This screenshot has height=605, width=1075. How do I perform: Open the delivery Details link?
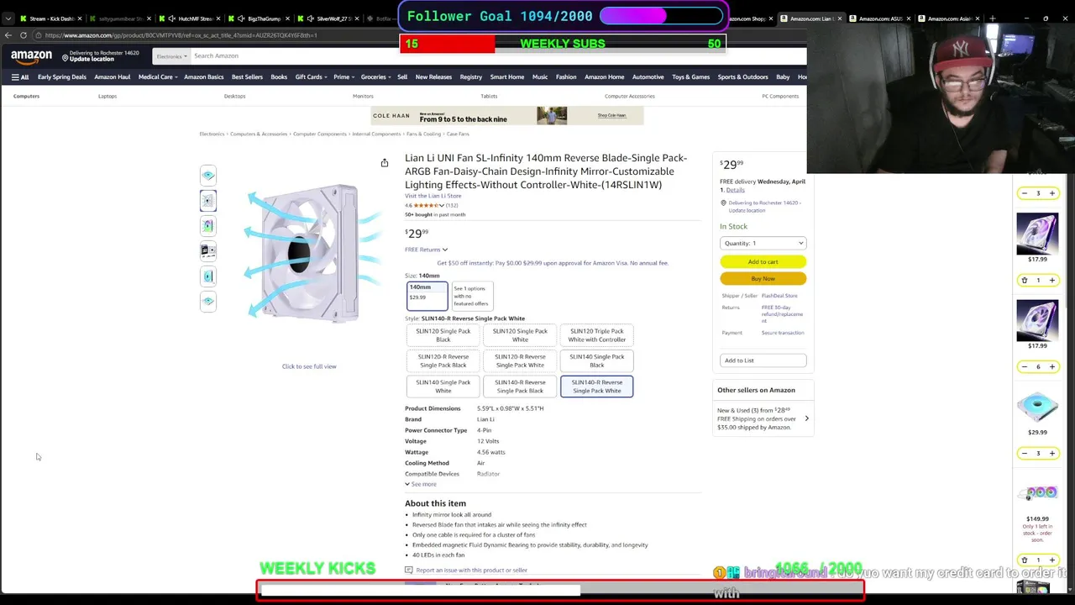(735, 190)
